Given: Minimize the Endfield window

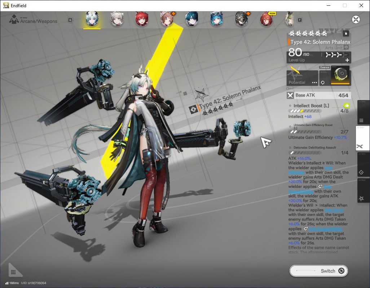Looking at the screenshot, I should coord(328,5).
